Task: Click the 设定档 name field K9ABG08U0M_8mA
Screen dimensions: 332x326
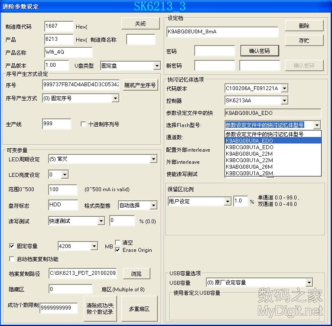Action: coord(222,32)
